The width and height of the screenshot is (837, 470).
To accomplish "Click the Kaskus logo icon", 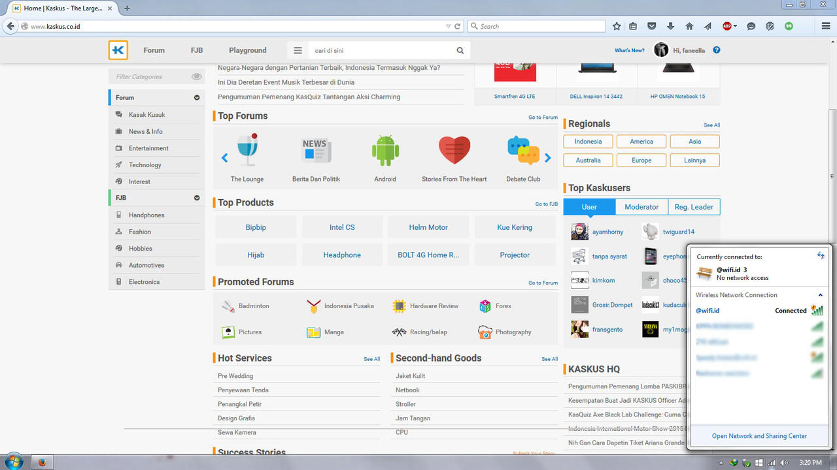I will (x=118, y=50).
